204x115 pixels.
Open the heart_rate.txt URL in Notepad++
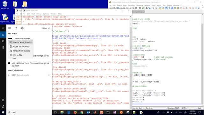(161, 21)
